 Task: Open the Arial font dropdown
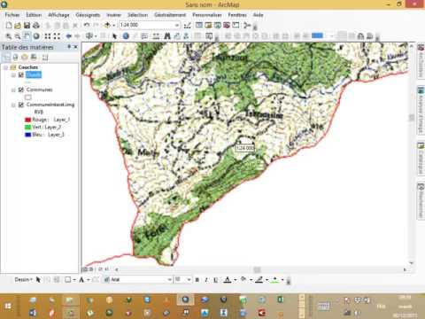(x=170, y=279)
